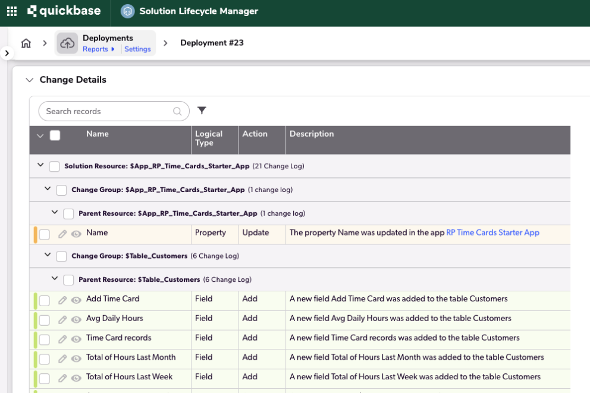Click the Solution Lifecycle Manager app icon
The height and width of the screenshot is (393, 590).
pos(127,11)
